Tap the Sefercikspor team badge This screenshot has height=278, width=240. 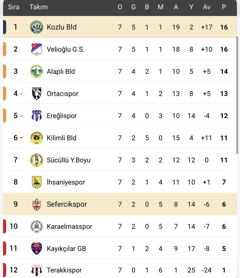click(36, 204)
